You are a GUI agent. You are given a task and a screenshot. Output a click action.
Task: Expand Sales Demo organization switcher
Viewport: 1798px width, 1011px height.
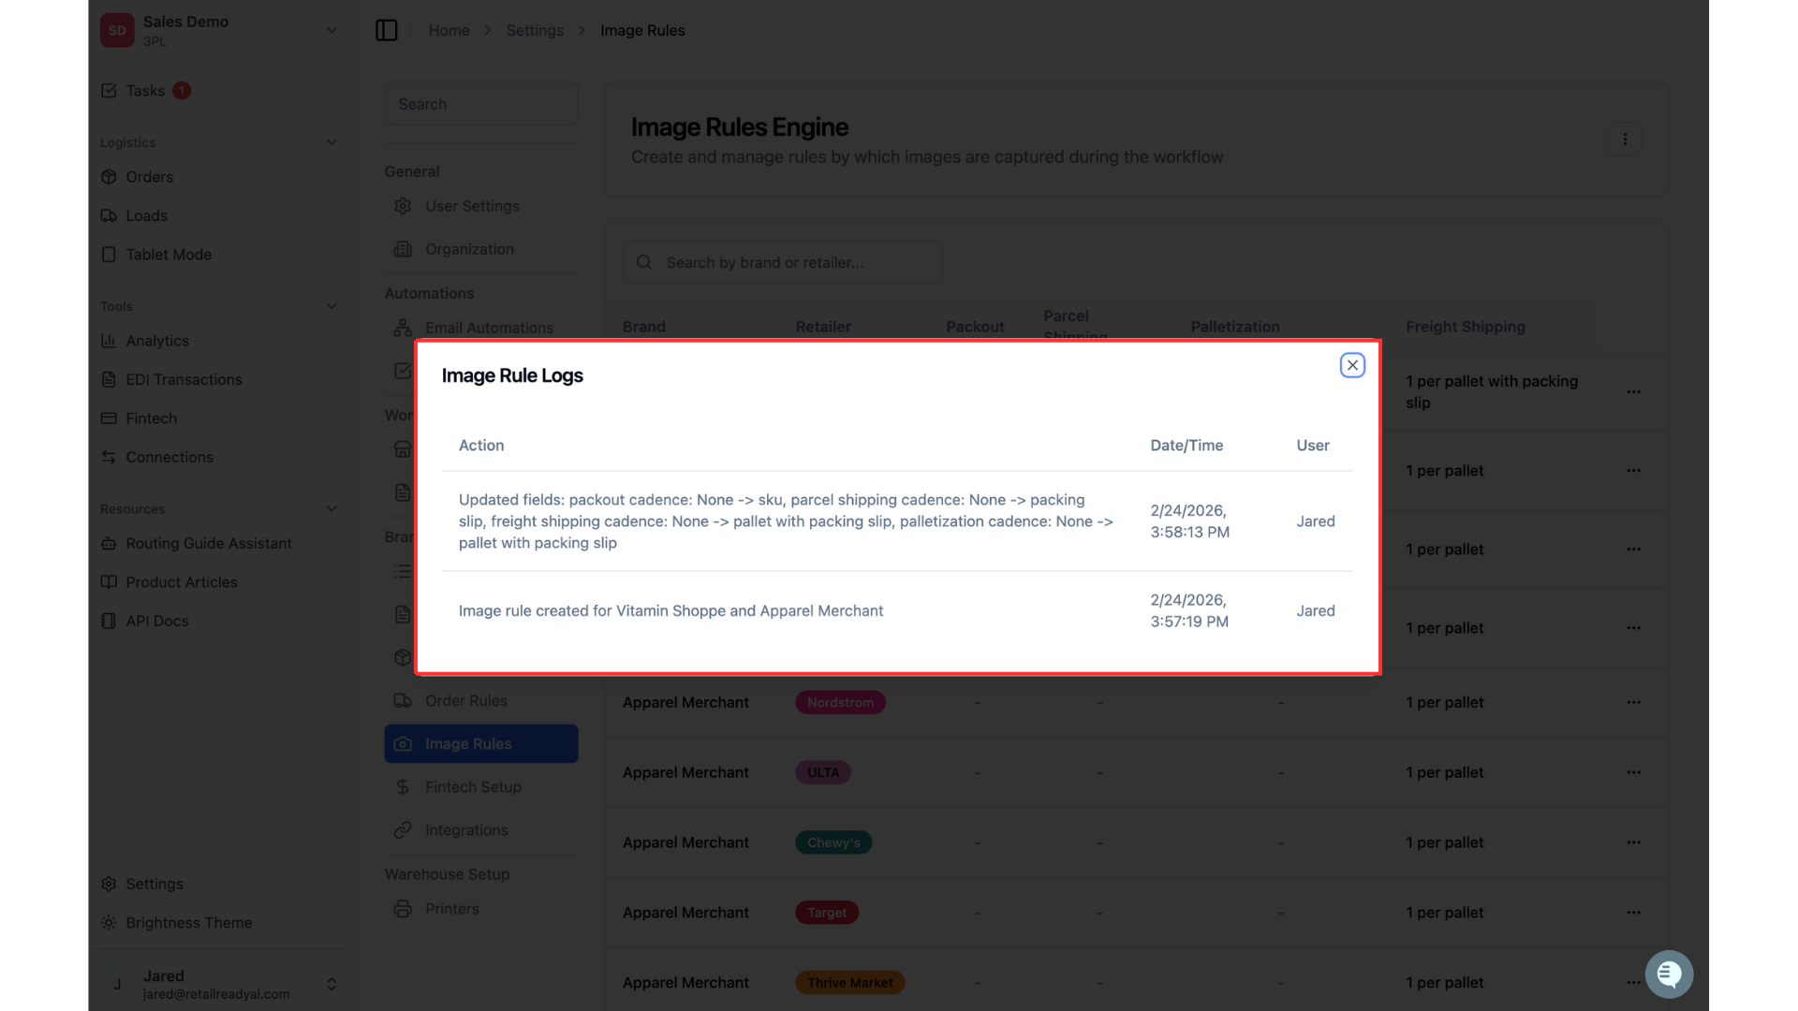click(219, 30)
